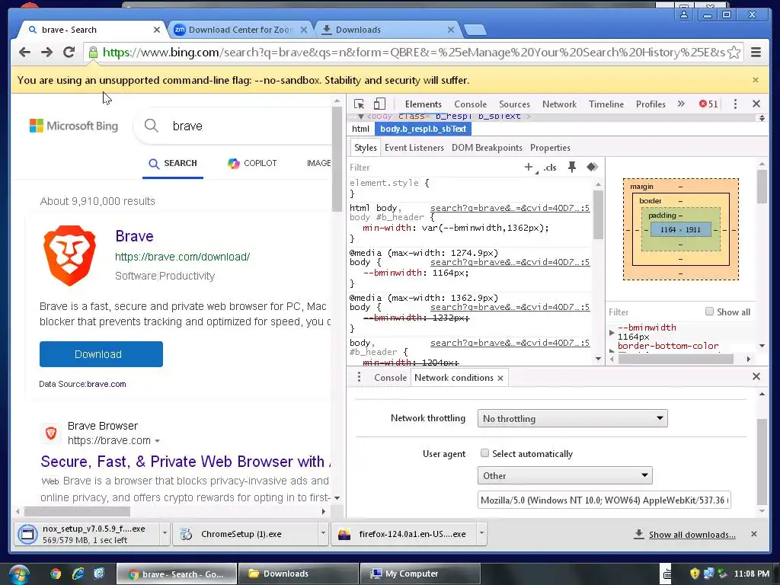Open the .cls class editor
Viewport: 780px width, 585px height.
pyautogui.click(x=550, y=168)
